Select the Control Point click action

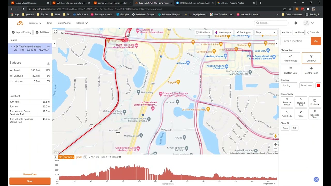[x=311, y=70]
